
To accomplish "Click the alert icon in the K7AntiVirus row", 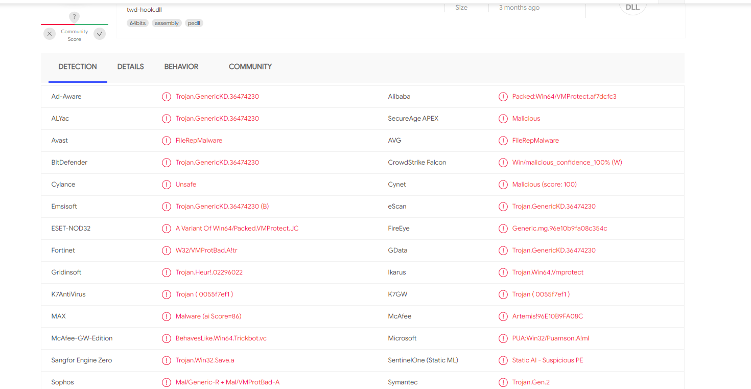I will tap(167, 294).
